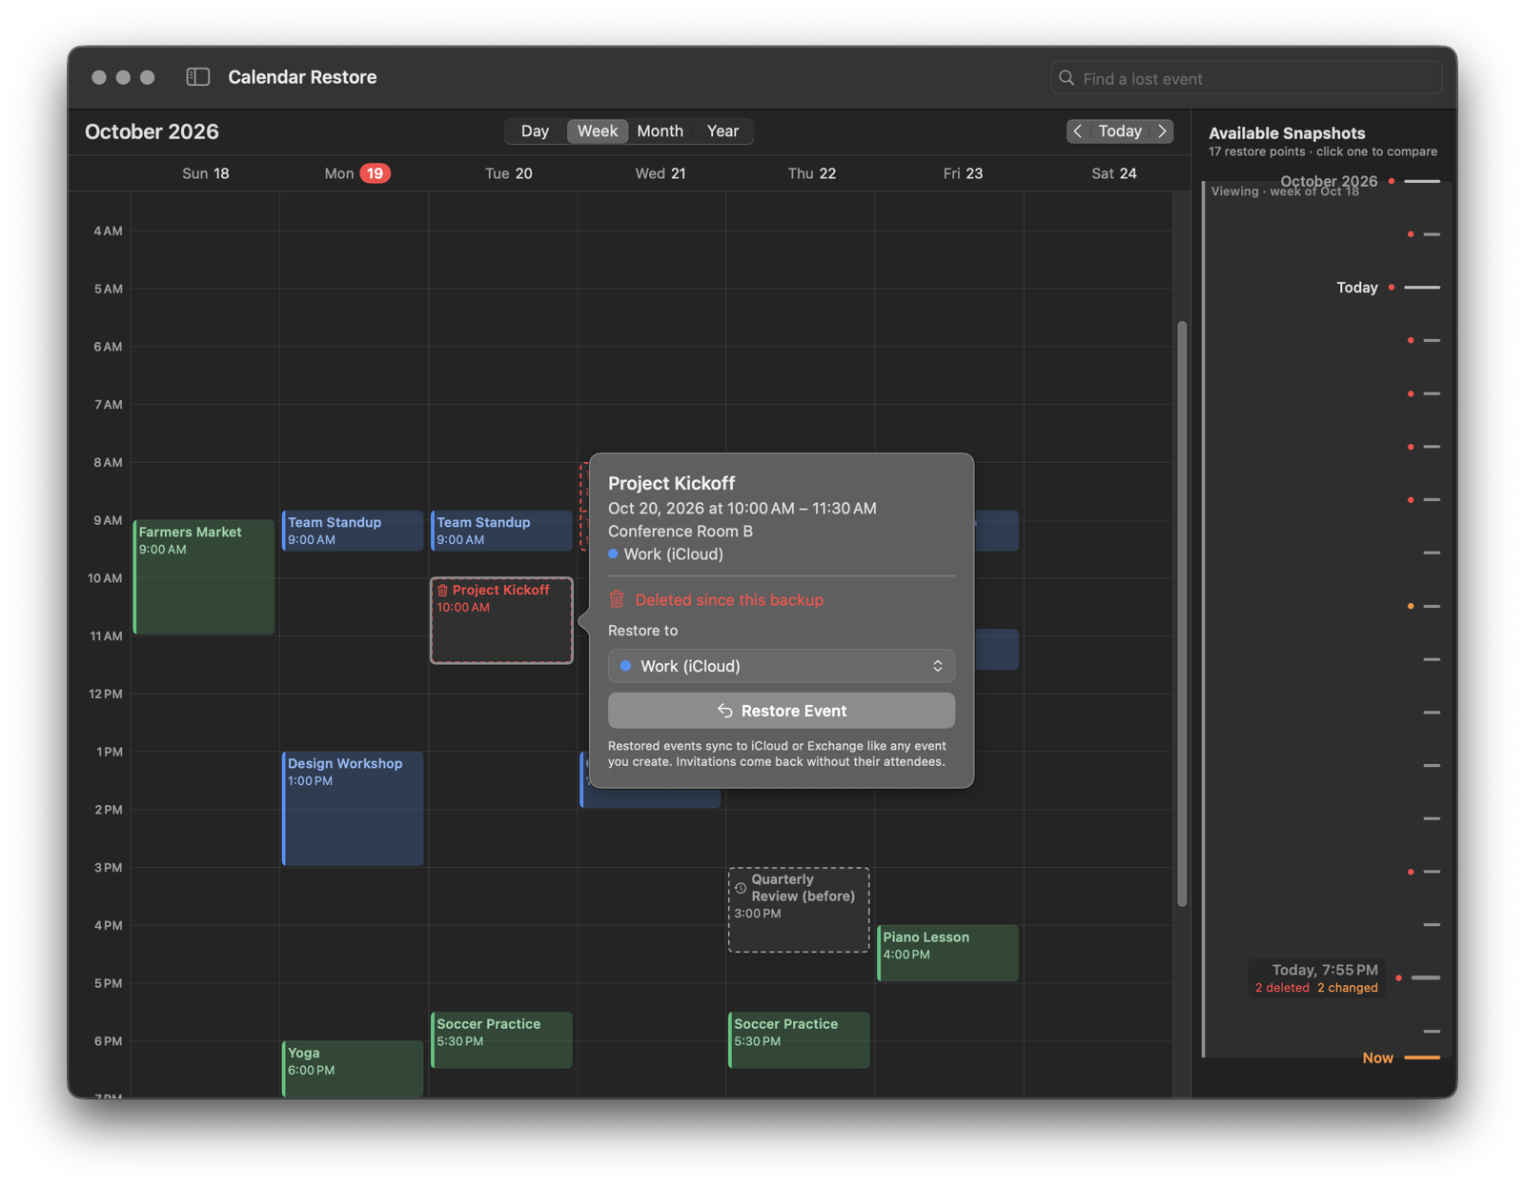Click clock icon on Quarterly Review event

741,888
